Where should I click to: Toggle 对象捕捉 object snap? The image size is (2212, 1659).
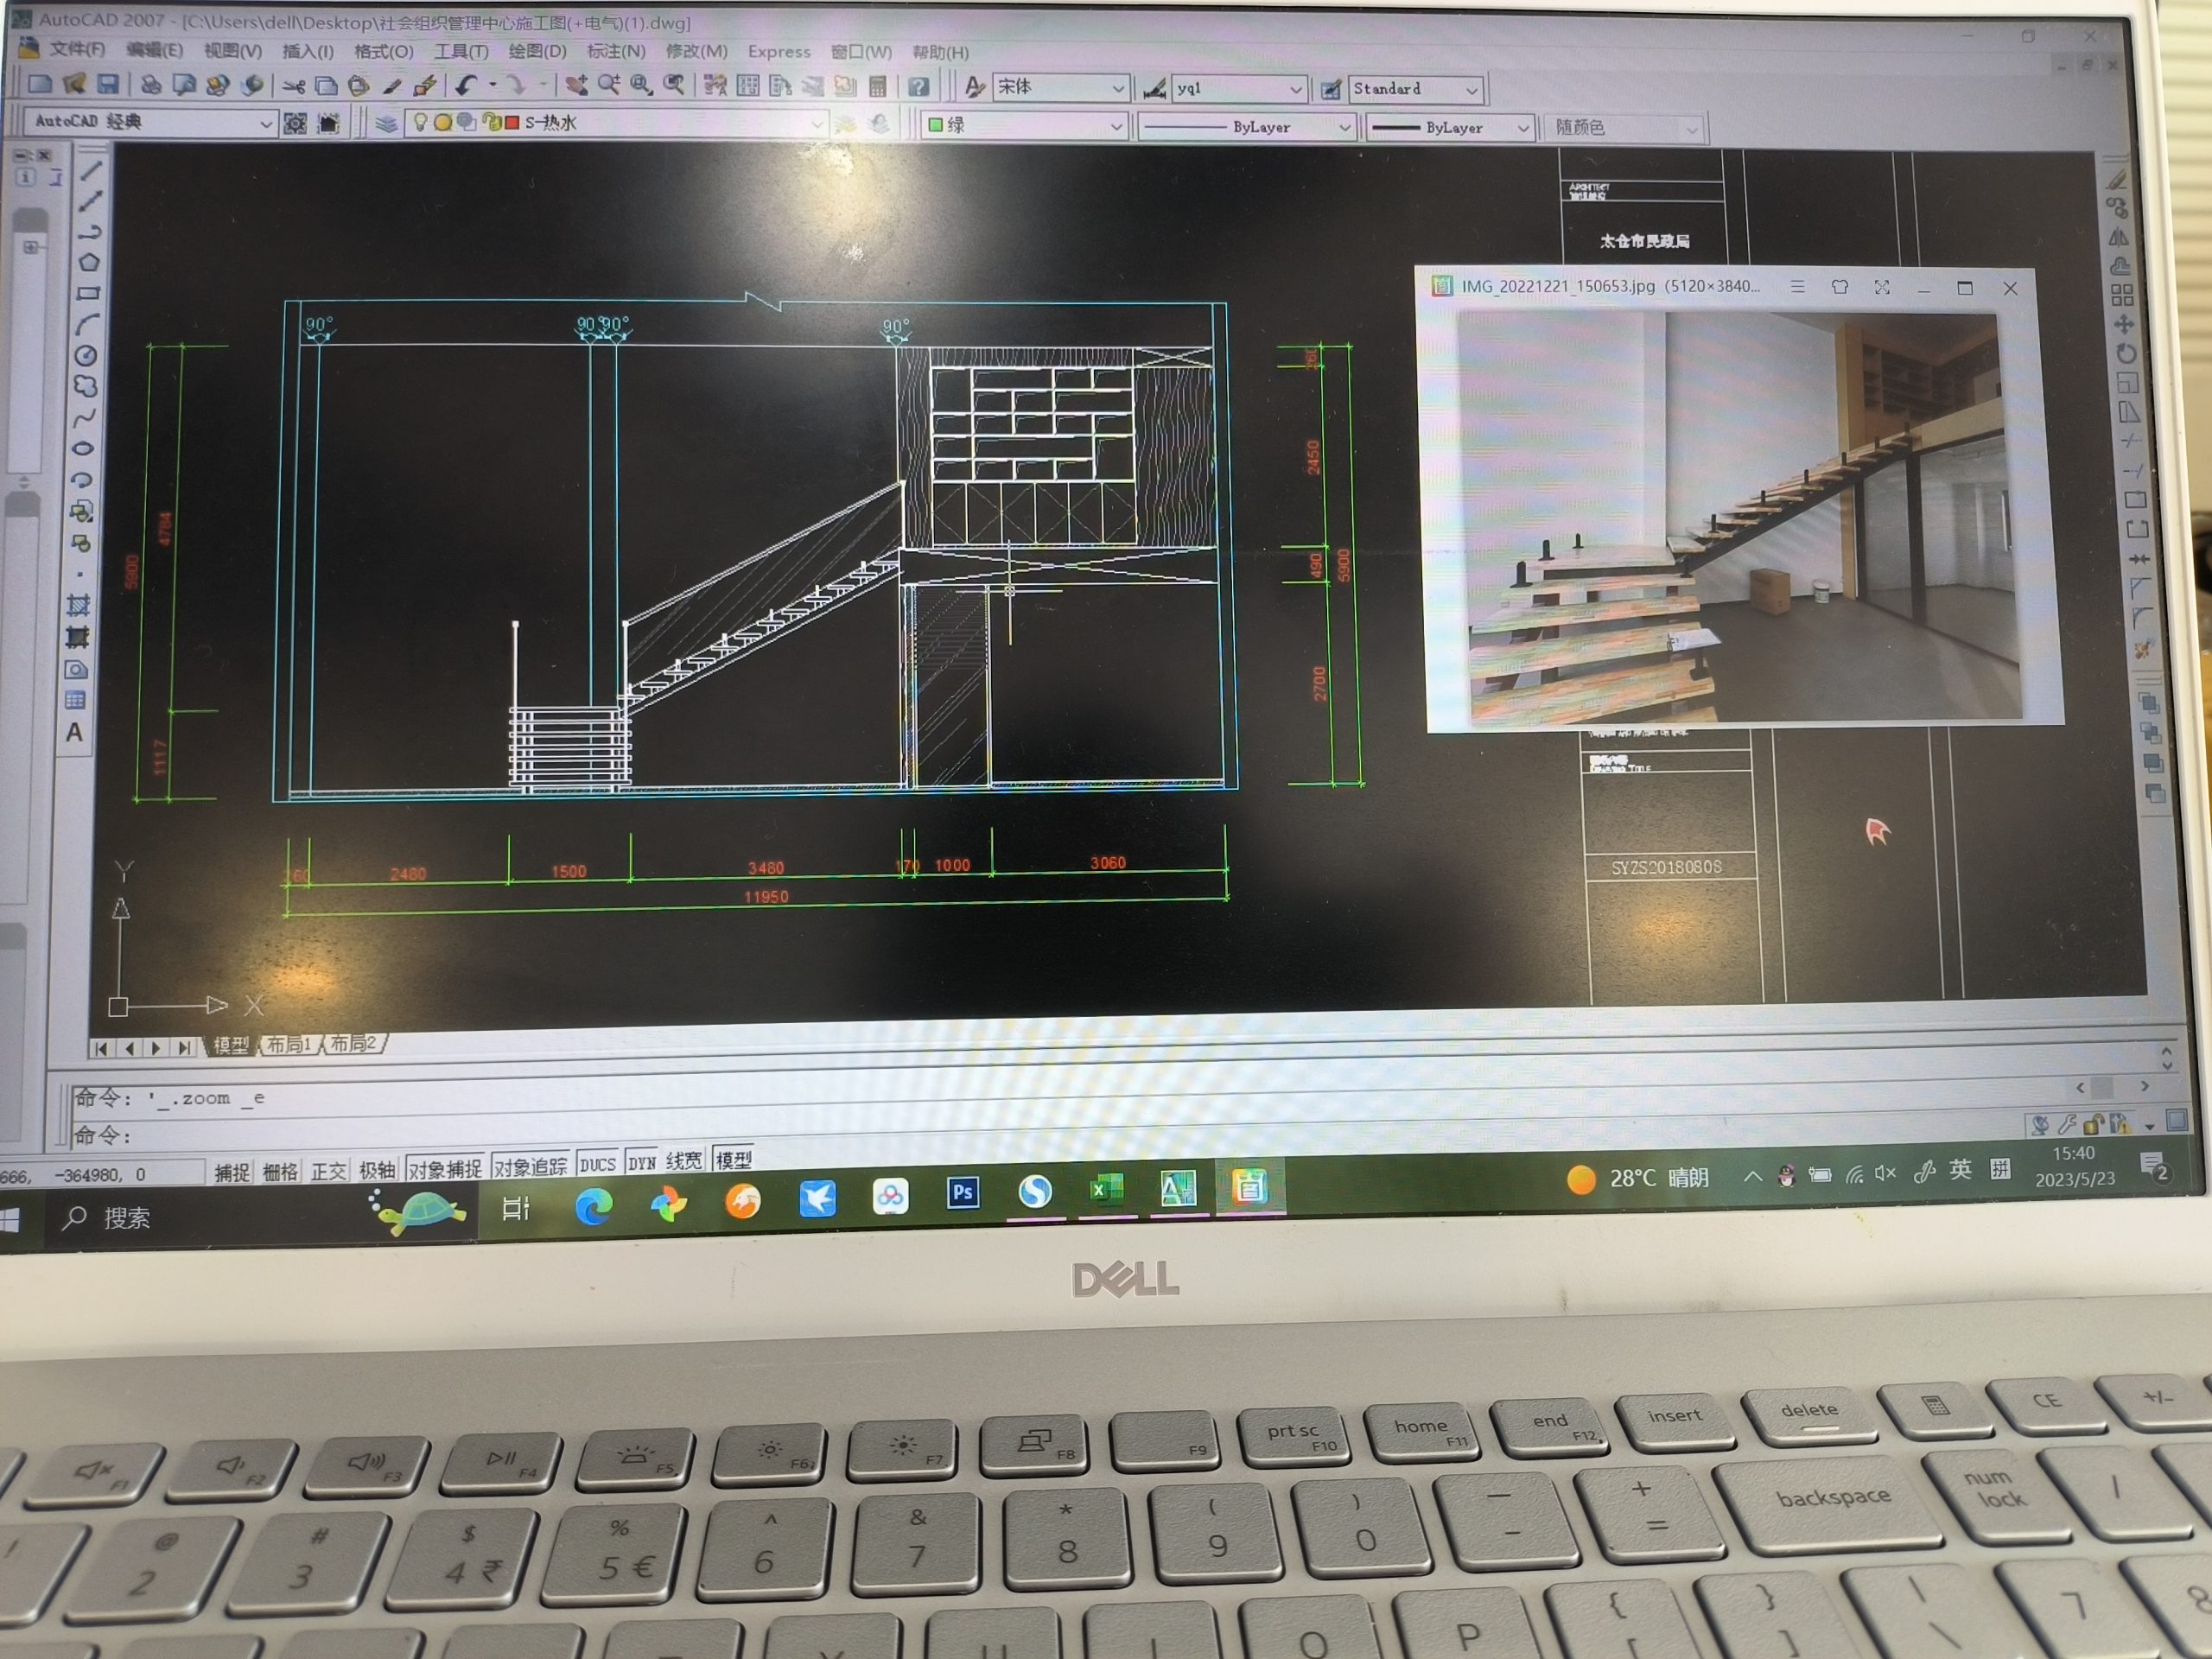pyautogui.click(x=445, y=1168)
